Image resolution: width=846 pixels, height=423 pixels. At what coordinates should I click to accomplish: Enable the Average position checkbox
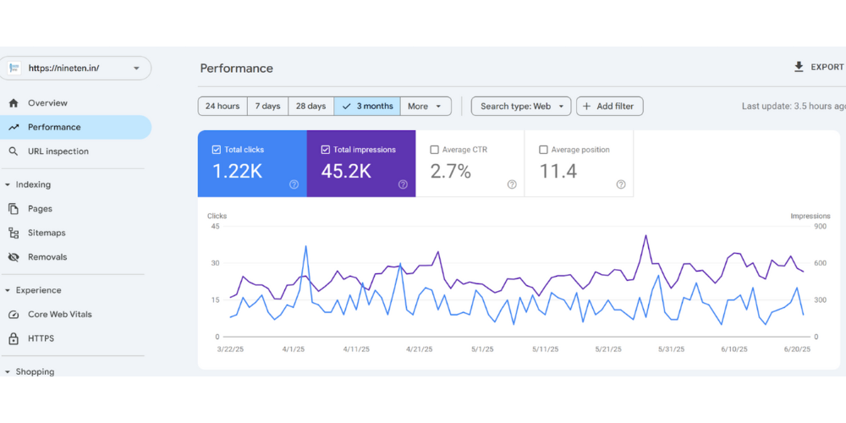(x=544, y=150)
